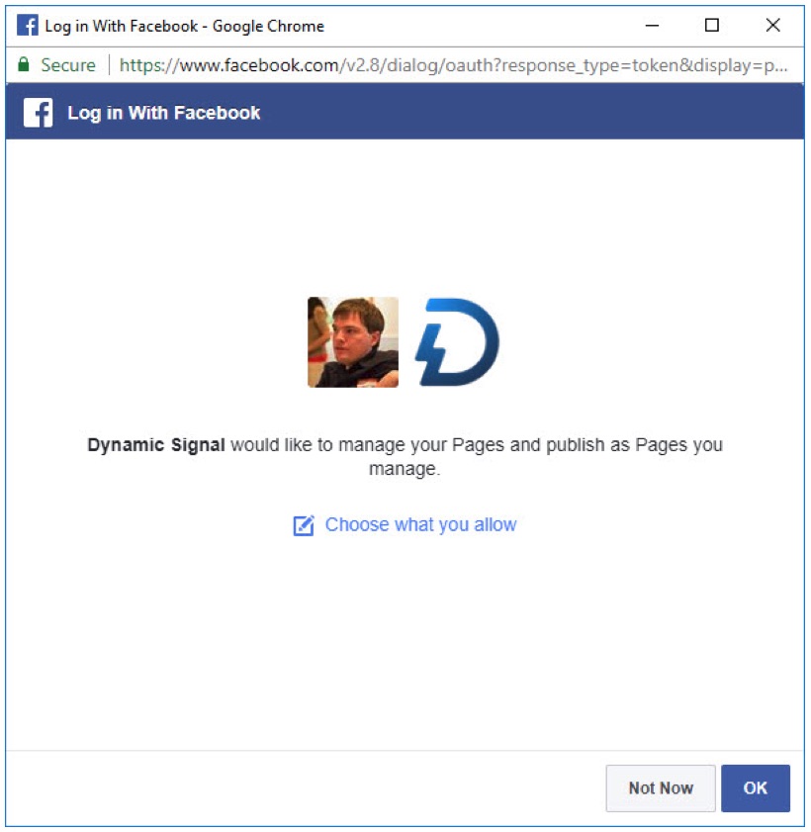The image size is (811, 832).
Task: Decline with the Not Now button
Action: pyautogui.click(x=661, y=787)
